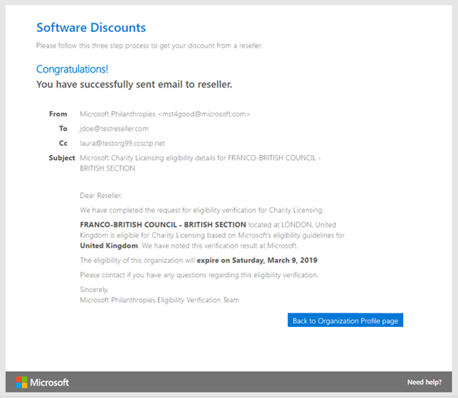Click the From field label

[x=58, y=114]
